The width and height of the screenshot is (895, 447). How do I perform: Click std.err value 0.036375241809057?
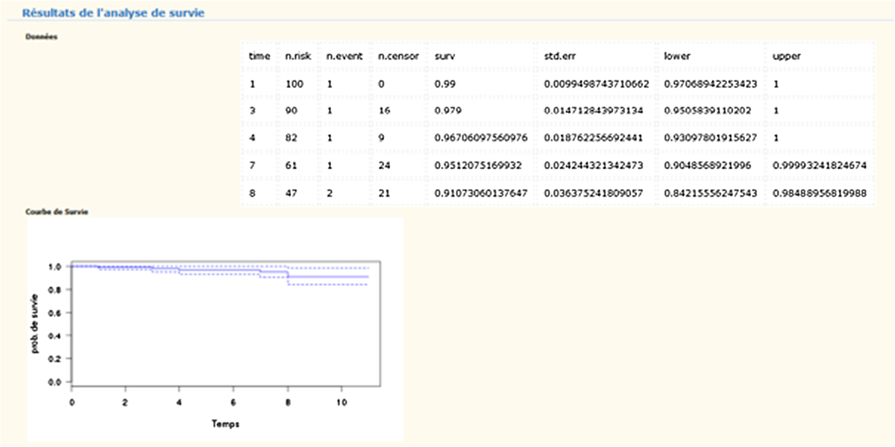point(594,192)
